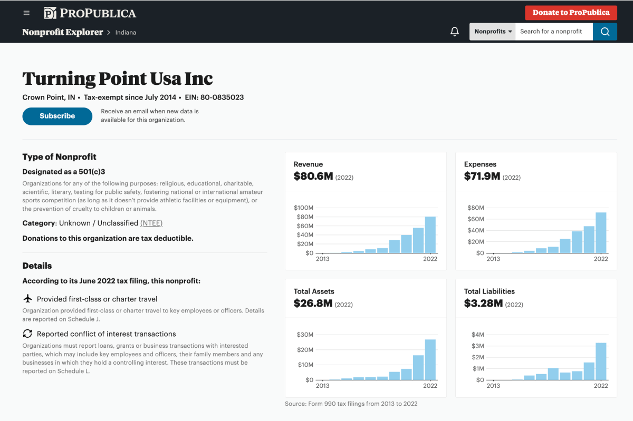Click the $3.28M total liabilities value

coord(484,303)
